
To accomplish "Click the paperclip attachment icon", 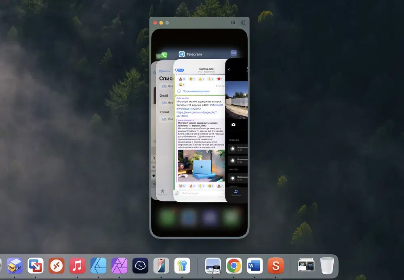I will pos(177,193).
